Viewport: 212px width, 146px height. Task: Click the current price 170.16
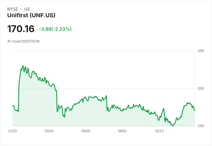pos(21,29)
